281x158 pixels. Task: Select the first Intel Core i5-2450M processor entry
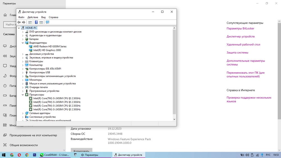pyautogui.click(x=57, y=98)
